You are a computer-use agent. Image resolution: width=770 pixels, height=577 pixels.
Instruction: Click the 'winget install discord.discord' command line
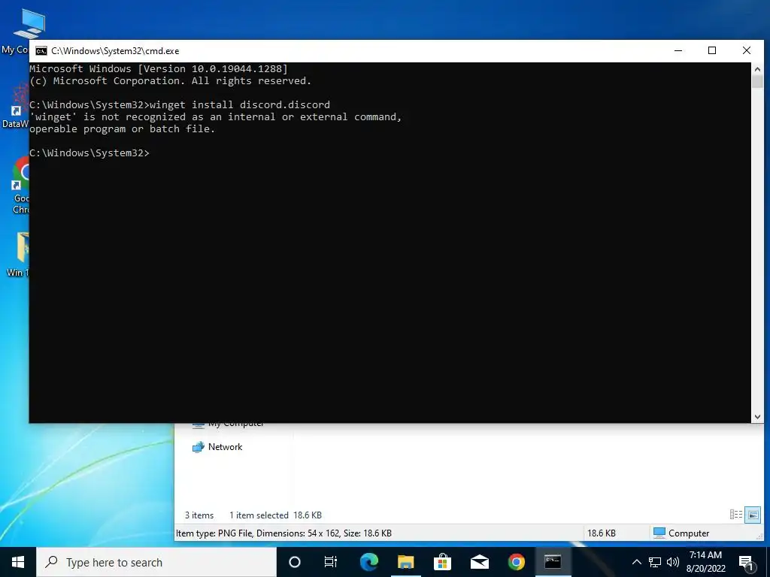tap(240, 104)
